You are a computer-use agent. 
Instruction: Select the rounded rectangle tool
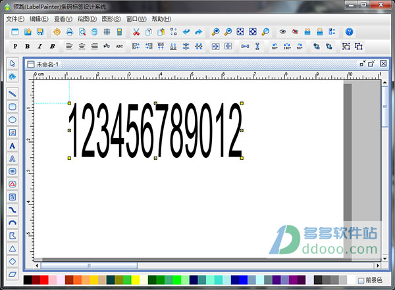(13, 107)
